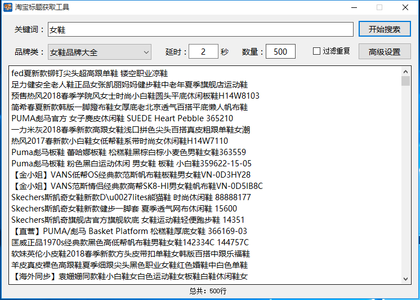Click the scrollbar down arrow
This screenshot has width=420, height=300.
point(405,279)
